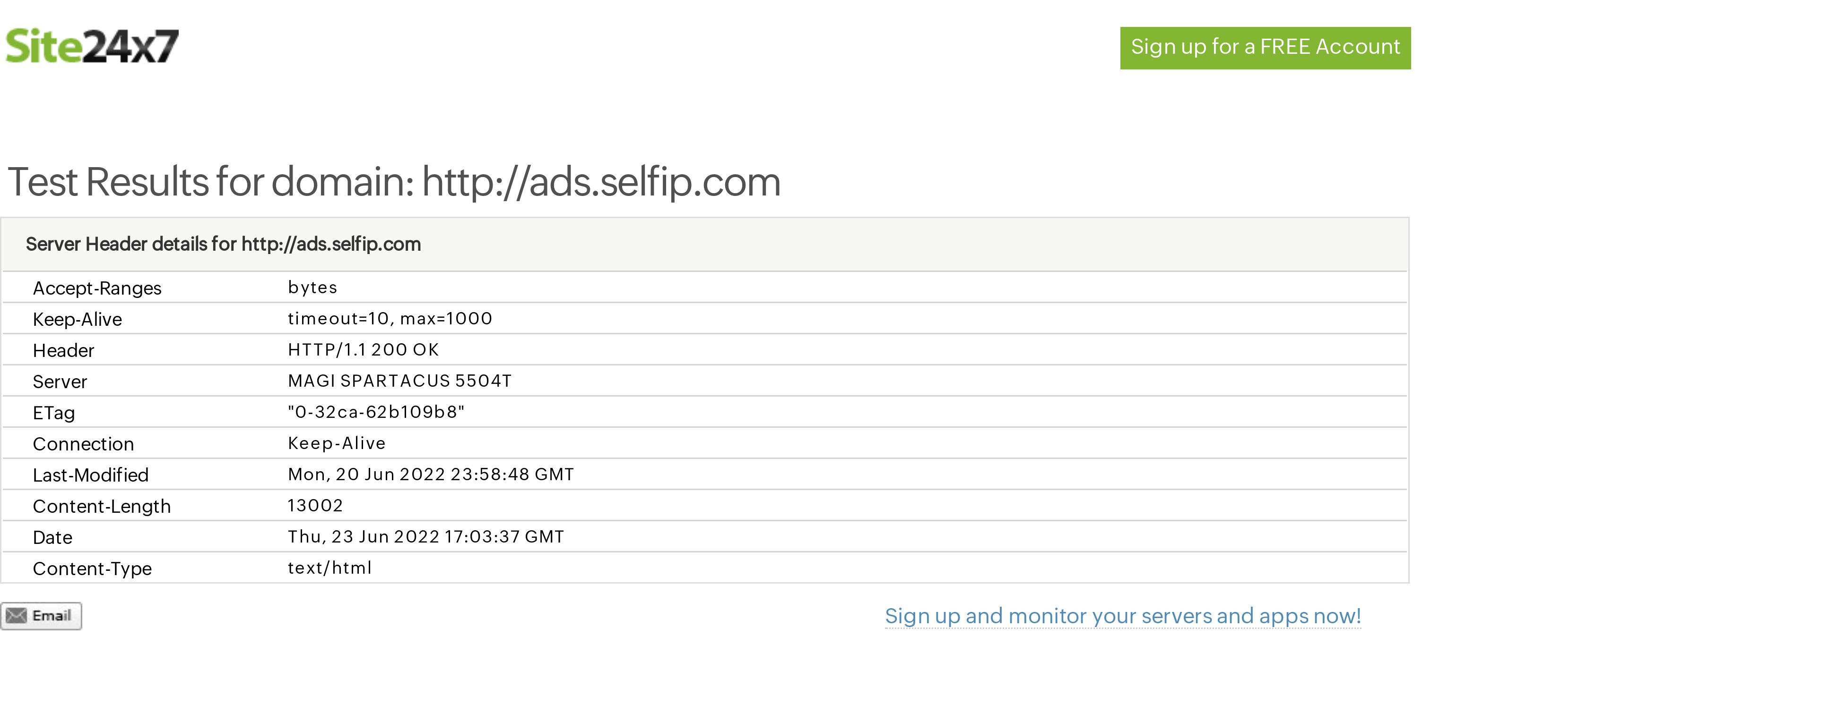Screen dimensions: 1821x704
Task: Click the Content-Type row label
Action: tap(92, 568)
